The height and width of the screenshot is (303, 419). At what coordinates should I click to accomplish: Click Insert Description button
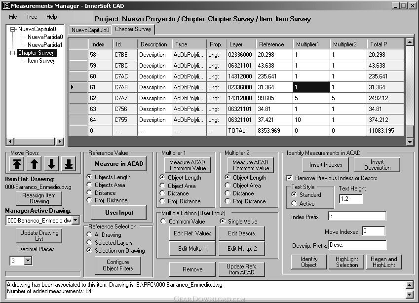(x=377, y=165)
